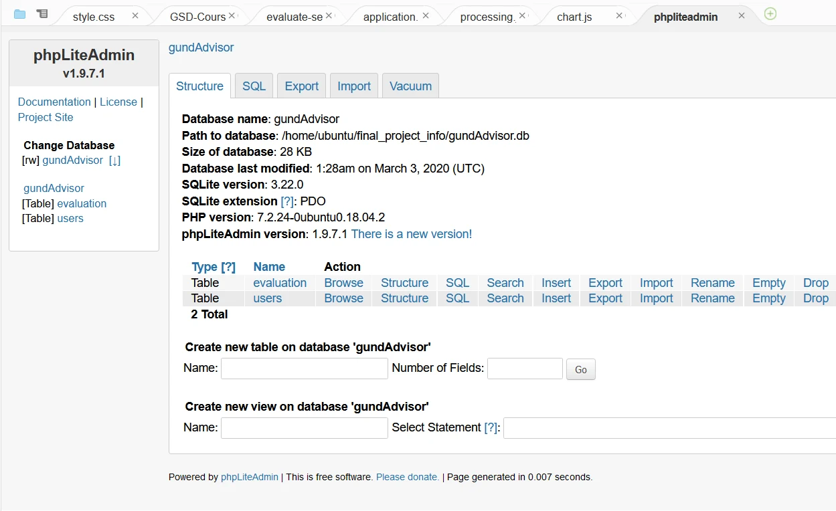Open the Export tab
Viewport: 836px width, 511px height.
(302, 86)
